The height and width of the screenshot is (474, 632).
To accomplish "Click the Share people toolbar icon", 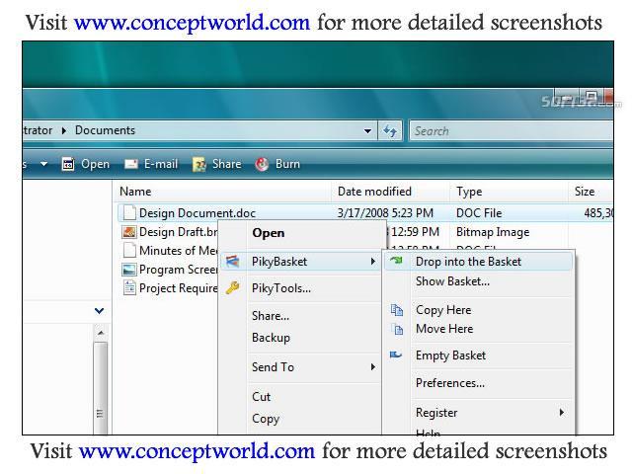I will coord(199,164).
